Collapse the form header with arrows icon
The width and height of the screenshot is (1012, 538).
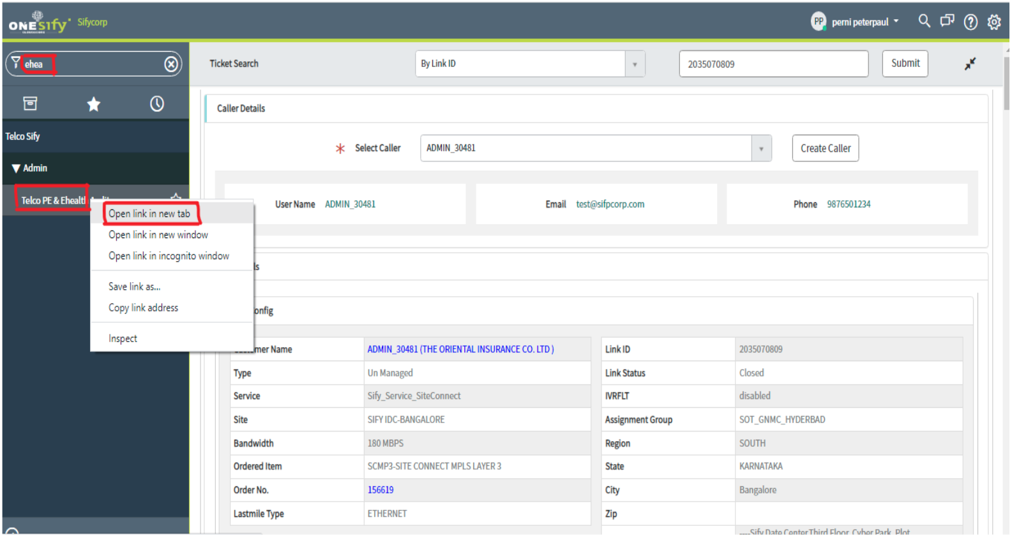970,64
